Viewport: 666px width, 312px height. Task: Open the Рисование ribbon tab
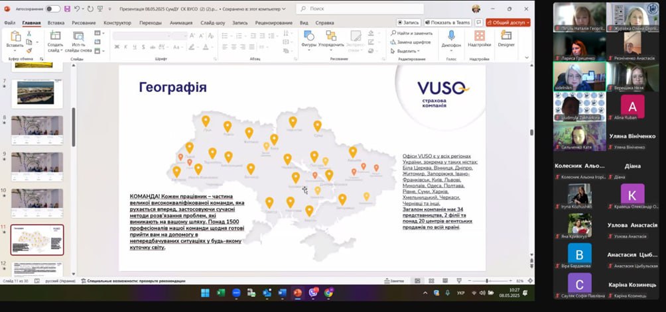tap(84, 23)
